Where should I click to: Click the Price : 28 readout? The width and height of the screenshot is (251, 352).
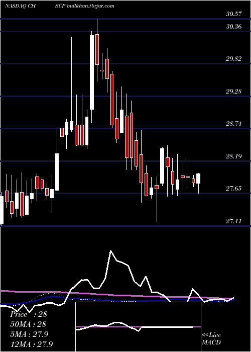point(29,314)
